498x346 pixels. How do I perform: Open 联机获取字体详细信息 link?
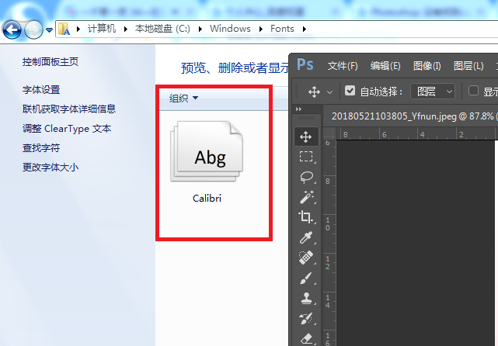point(69,109)
